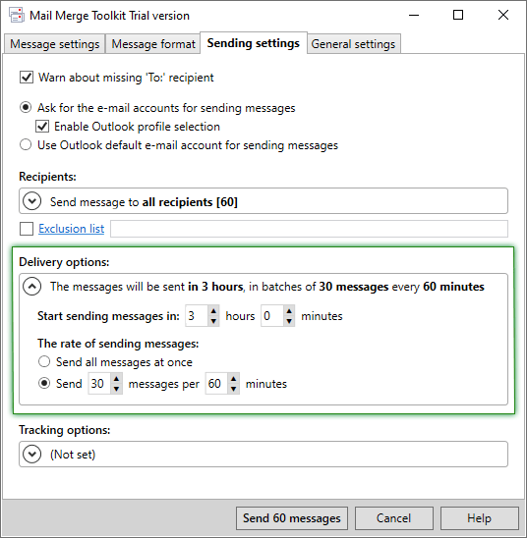Screen dimensions: 527x538
Task: Decrease start hours with down arrow
Action: pyautogui.click(x=213, y=321)
